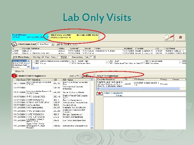The width and height of the screenshot is (194, 145).
Task: Click the yellow OUTSIDE CLINIC visit box
Action: pos(74,37)
